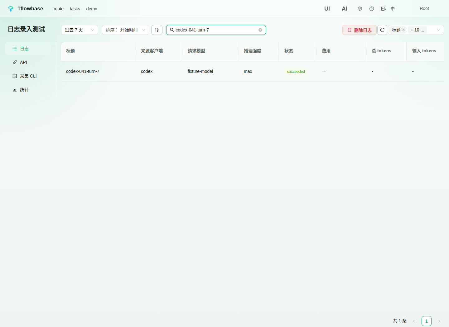Click the refresh logs icon
The width and height of the screenshot is (449, 327).
(x=382, y=30)
